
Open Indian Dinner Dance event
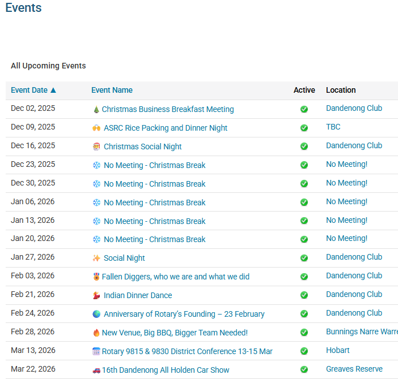pyautogui.click(x=138, y=295)
